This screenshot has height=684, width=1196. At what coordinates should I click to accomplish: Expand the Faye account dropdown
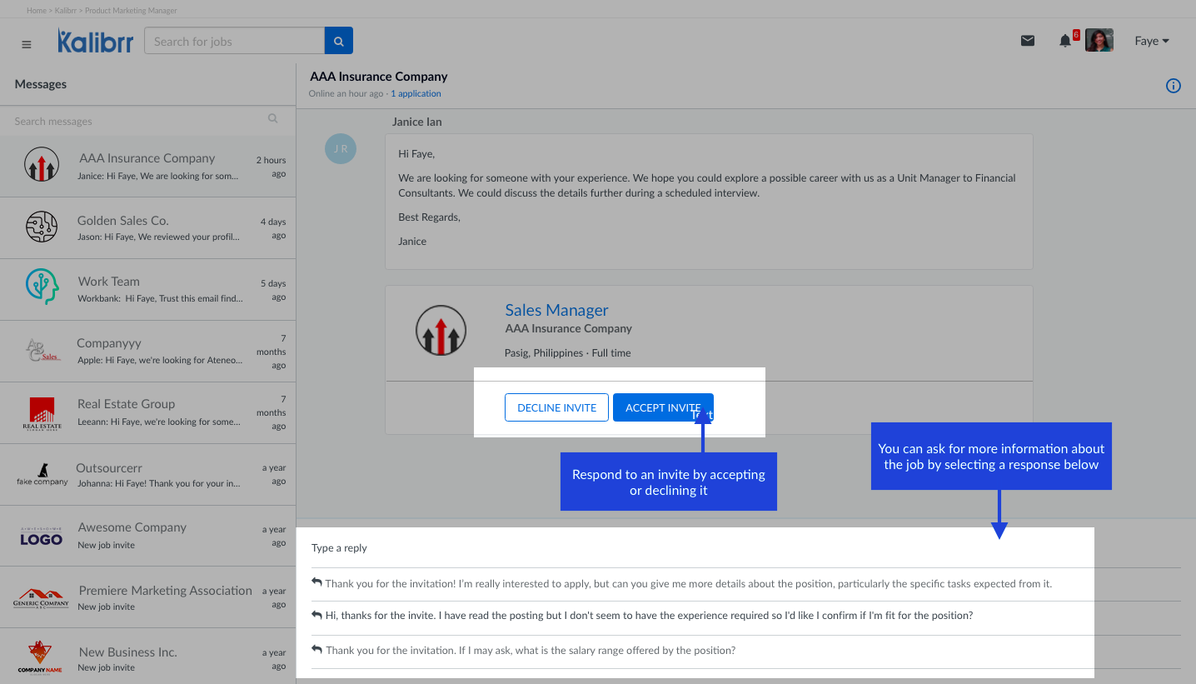tap(1152, 41)
